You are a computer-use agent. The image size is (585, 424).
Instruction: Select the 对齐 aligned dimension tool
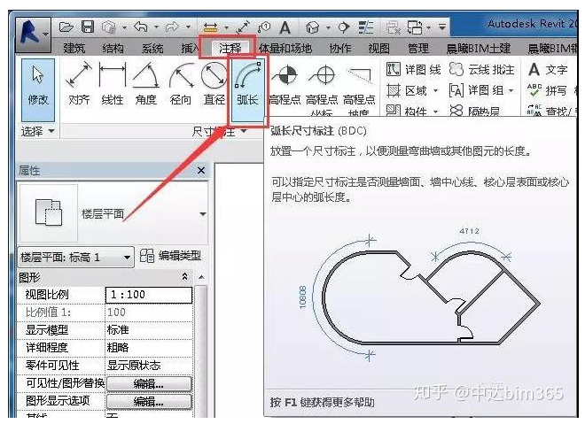(79, 84)
